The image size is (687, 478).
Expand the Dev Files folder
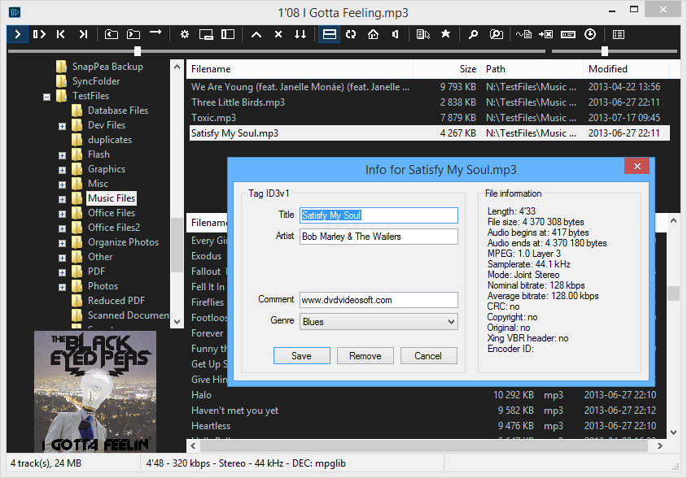pyautogui.click(x=63, y=126)
